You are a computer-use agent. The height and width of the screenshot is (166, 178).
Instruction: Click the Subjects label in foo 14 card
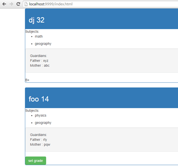point(32,111)
